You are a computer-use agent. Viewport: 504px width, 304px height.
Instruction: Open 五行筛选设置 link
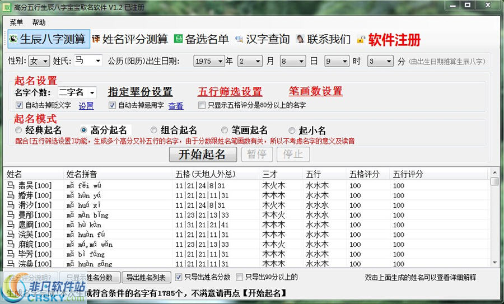pos(230,92)
